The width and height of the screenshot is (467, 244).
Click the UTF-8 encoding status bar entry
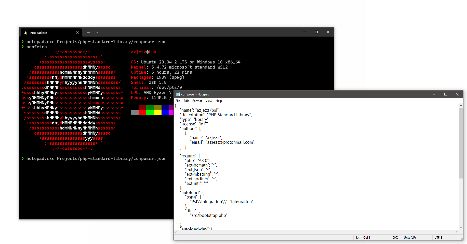(x=438, y=238)
